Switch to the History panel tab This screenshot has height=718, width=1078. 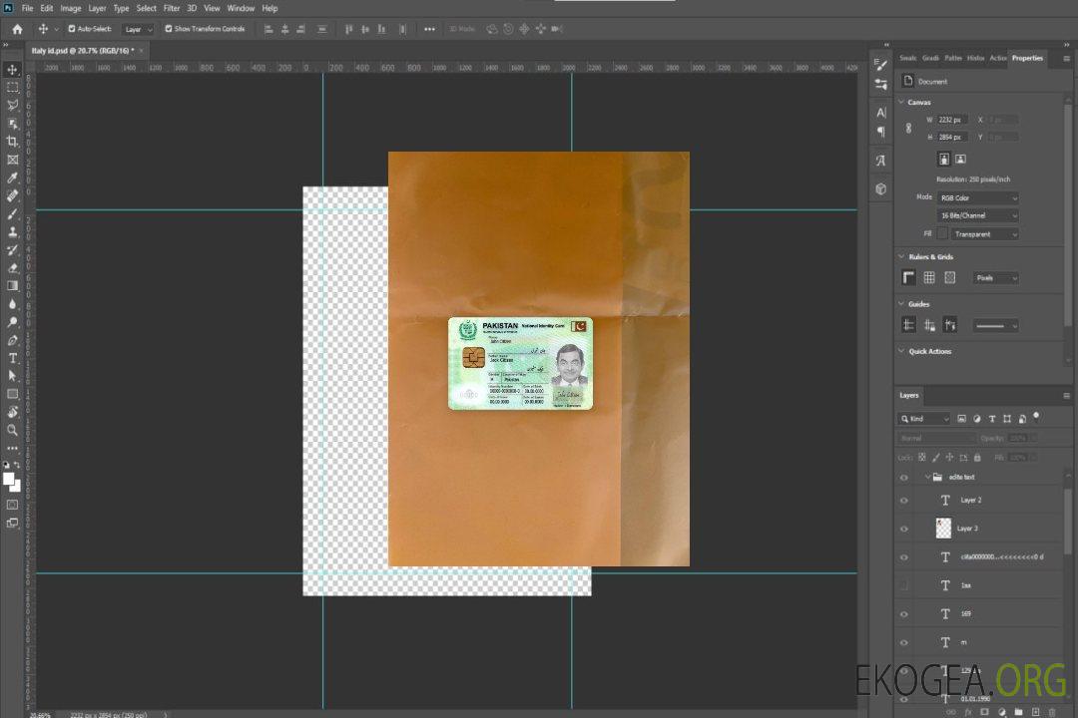pos(975,58)
